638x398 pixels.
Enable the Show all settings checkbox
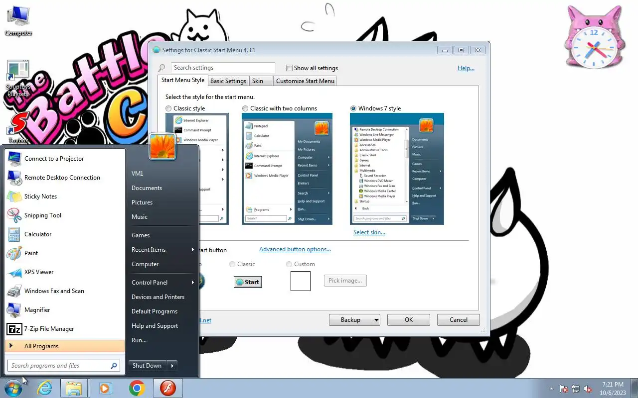pyautogui.click(x=289, y=68)
